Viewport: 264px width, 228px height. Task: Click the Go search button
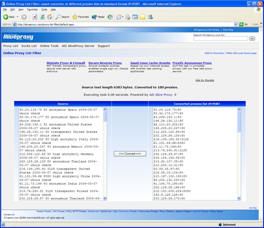[x=252, y=38]
